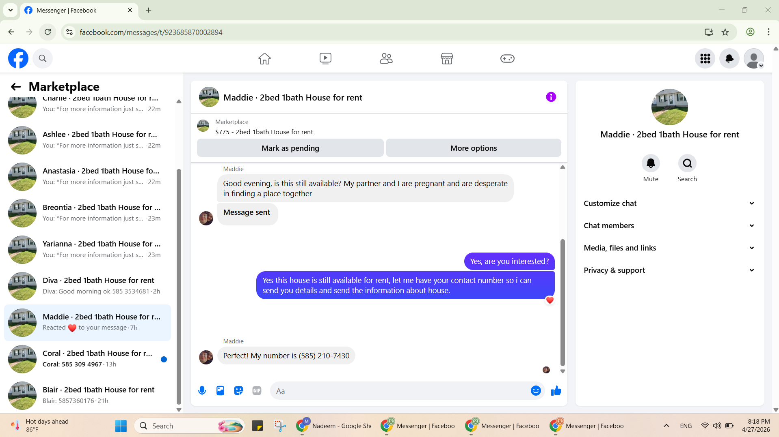
Task: Go back from Marketplace chats list
Action: pyautogui.click(x=16, y=87)
